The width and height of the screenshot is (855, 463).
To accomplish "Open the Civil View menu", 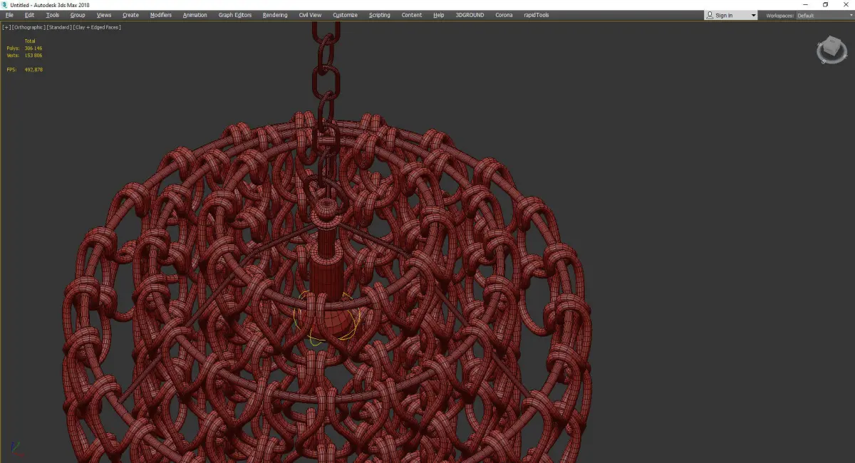I will [310, 15].
